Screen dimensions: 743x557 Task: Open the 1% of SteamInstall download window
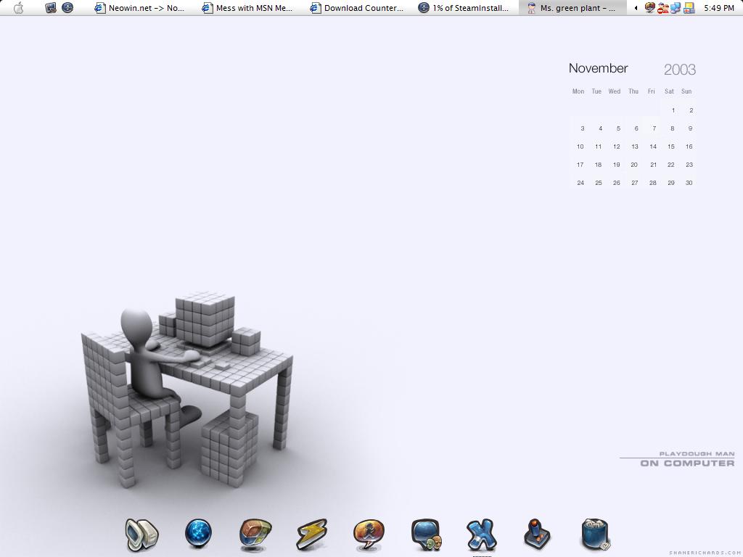pos(465,8)
